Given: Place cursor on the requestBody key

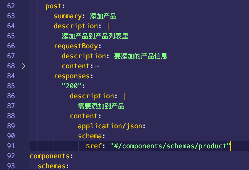Looking at the screenshot, I should pos(76,46).
